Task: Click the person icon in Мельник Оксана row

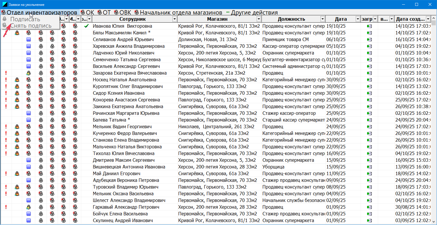Action: click(x=17, y=194)
